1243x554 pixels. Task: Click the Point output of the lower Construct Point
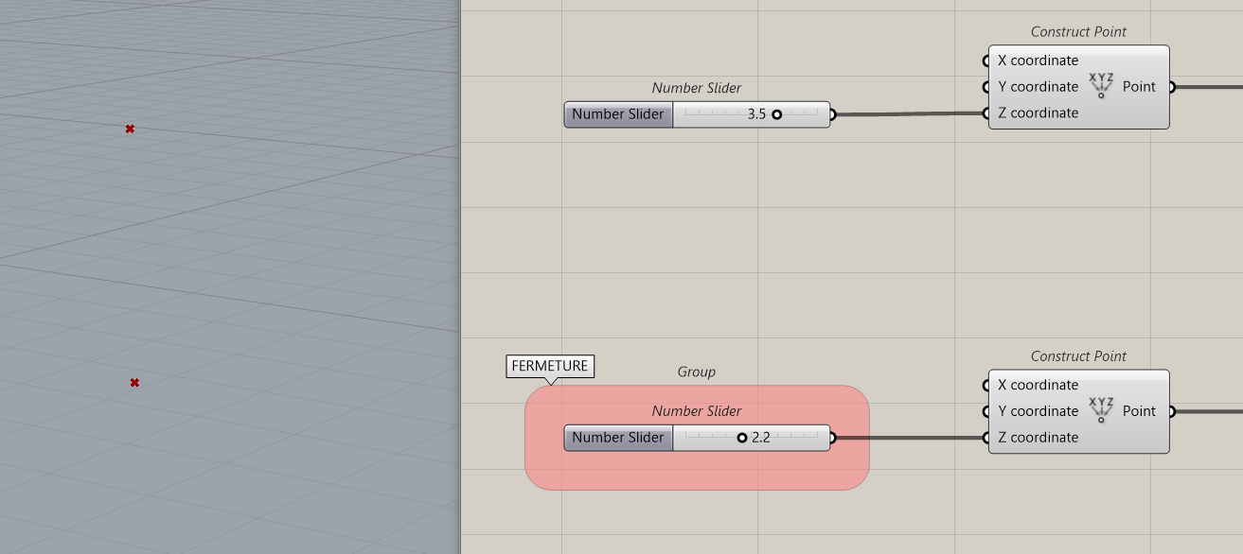click(x=1139, y=411)
